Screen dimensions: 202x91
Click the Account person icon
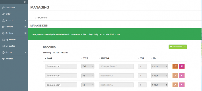(3, 21)
